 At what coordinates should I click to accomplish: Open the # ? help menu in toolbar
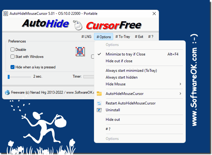[x=151, y=37]
